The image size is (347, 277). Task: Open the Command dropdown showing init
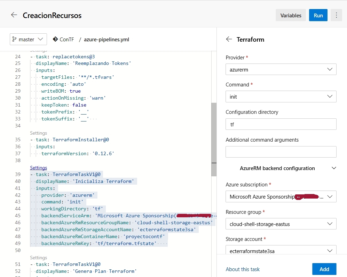pyautogui.click(x=281, y=96)
